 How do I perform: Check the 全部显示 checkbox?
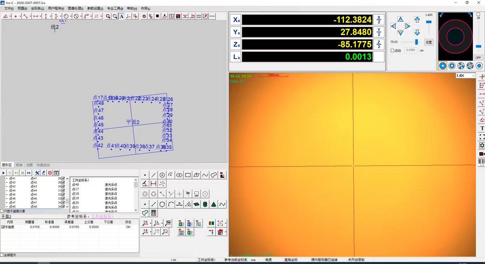2,255
